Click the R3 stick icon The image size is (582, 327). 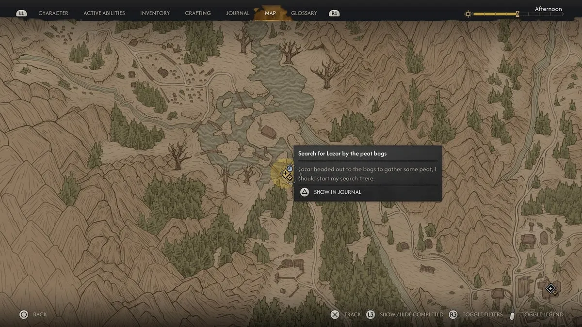[453, 314]
